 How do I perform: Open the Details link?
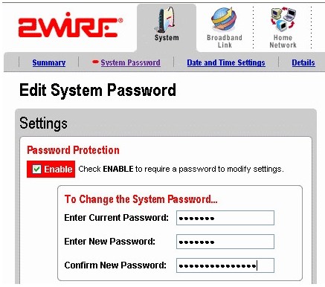click(303, 62)
